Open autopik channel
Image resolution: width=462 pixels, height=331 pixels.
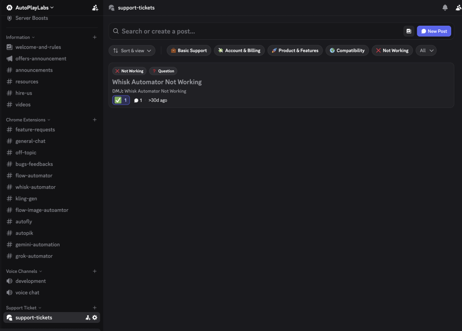tap(51, 233)
